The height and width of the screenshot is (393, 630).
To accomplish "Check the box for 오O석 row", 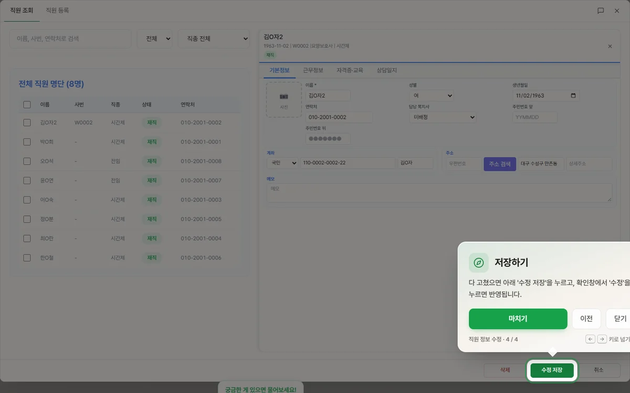I will [27, 161].
